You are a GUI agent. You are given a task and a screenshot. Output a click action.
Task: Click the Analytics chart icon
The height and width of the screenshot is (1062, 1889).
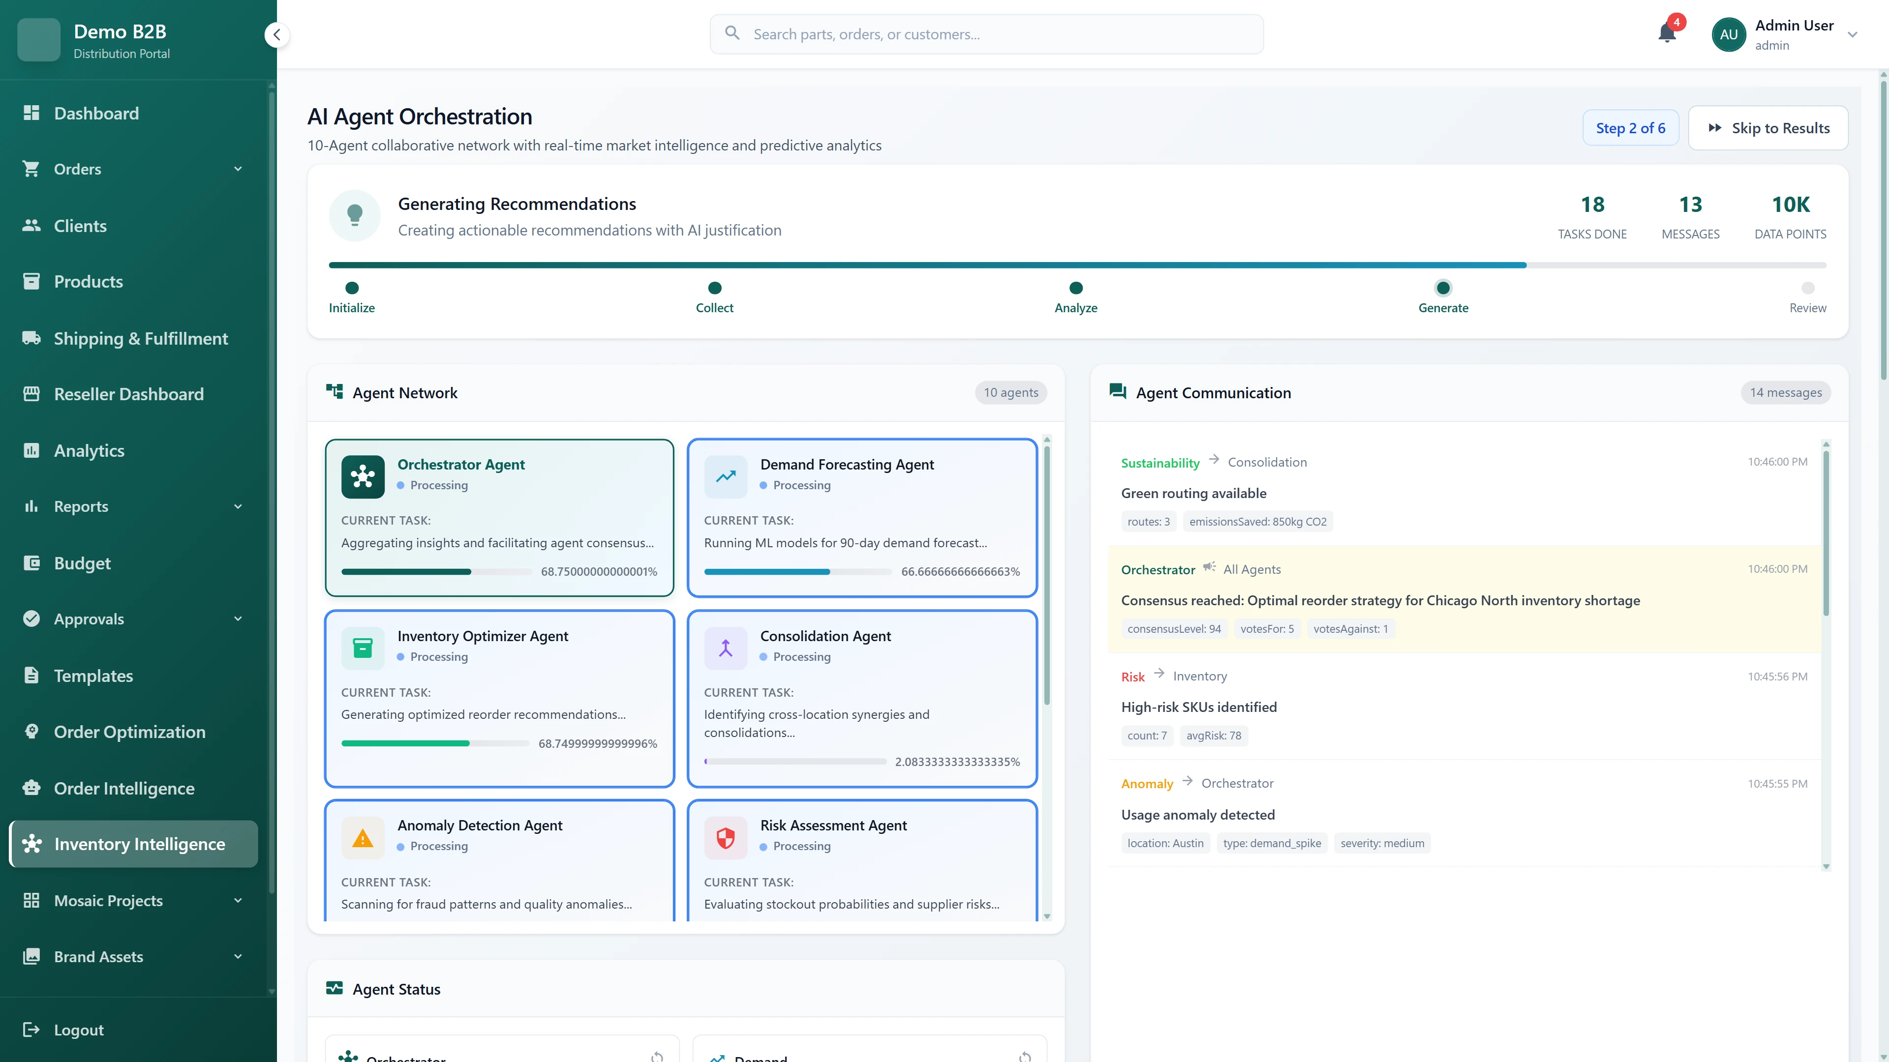click(x=31, y=450)
